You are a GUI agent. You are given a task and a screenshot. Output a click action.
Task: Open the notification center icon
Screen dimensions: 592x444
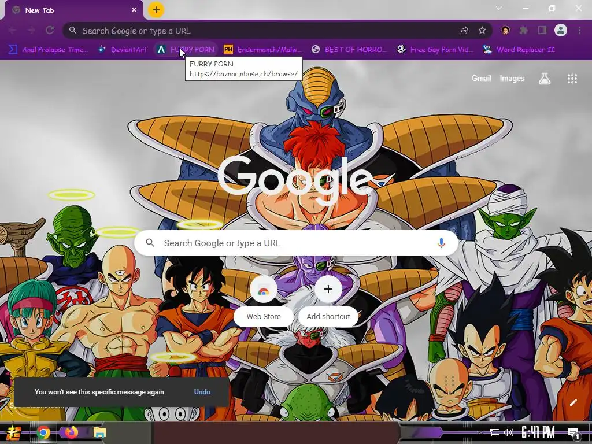[x=573, y=433]
